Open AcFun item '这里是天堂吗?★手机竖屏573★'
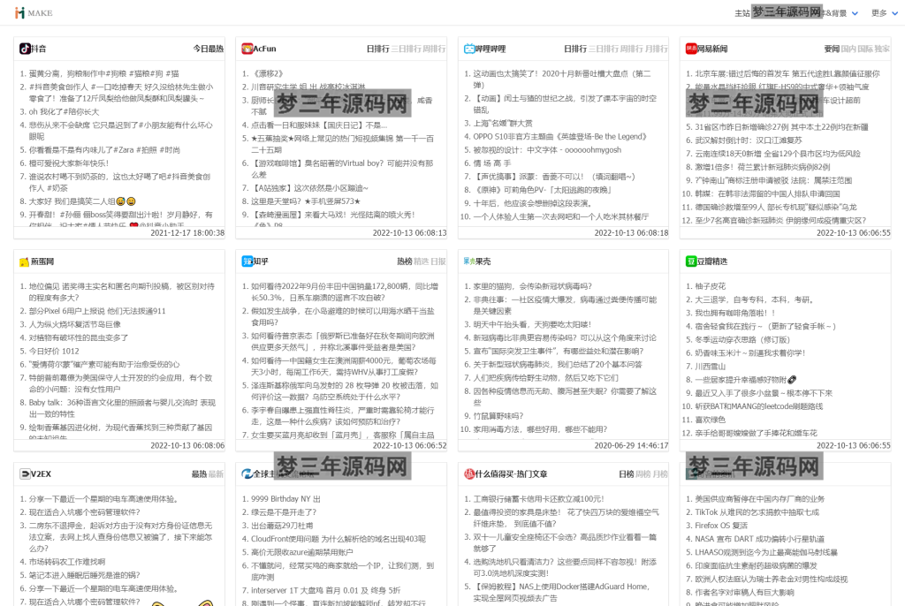 coord(306,201)
